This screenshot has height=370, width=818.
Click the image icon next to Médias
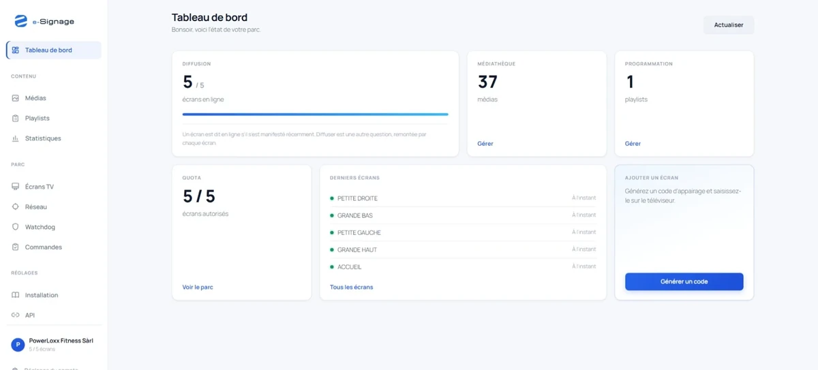(x=16, y=98)
